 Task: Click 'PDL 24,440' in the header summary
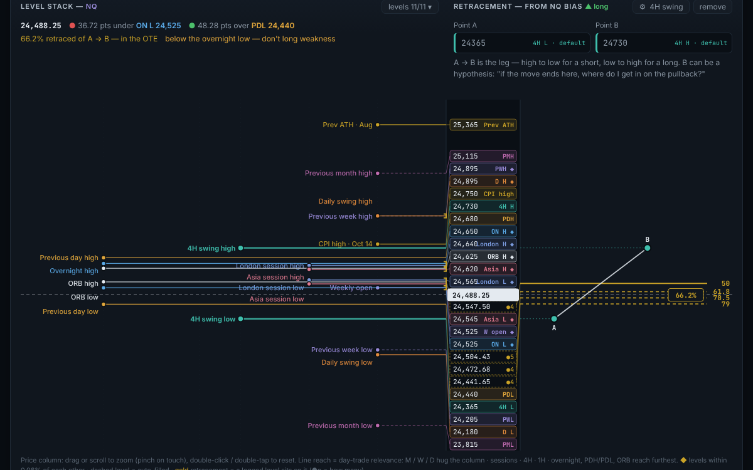pyautogui.click(x=273, y=26)
